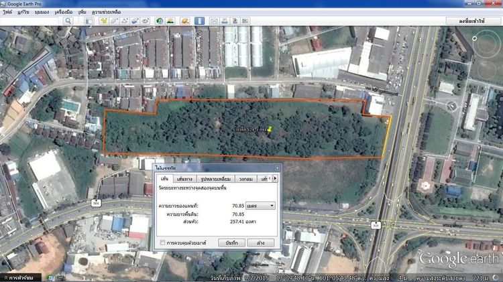
Task: Click the ล้าง clear button
Action: (x=260, y=243)
